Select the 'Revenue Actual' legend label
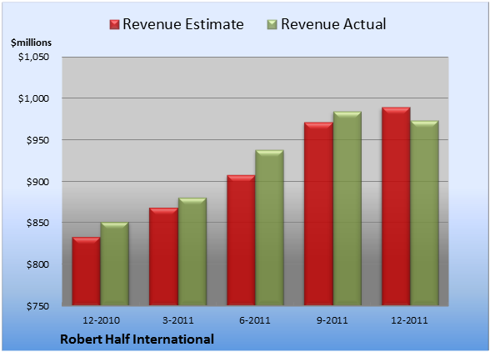 click(333, 24)
